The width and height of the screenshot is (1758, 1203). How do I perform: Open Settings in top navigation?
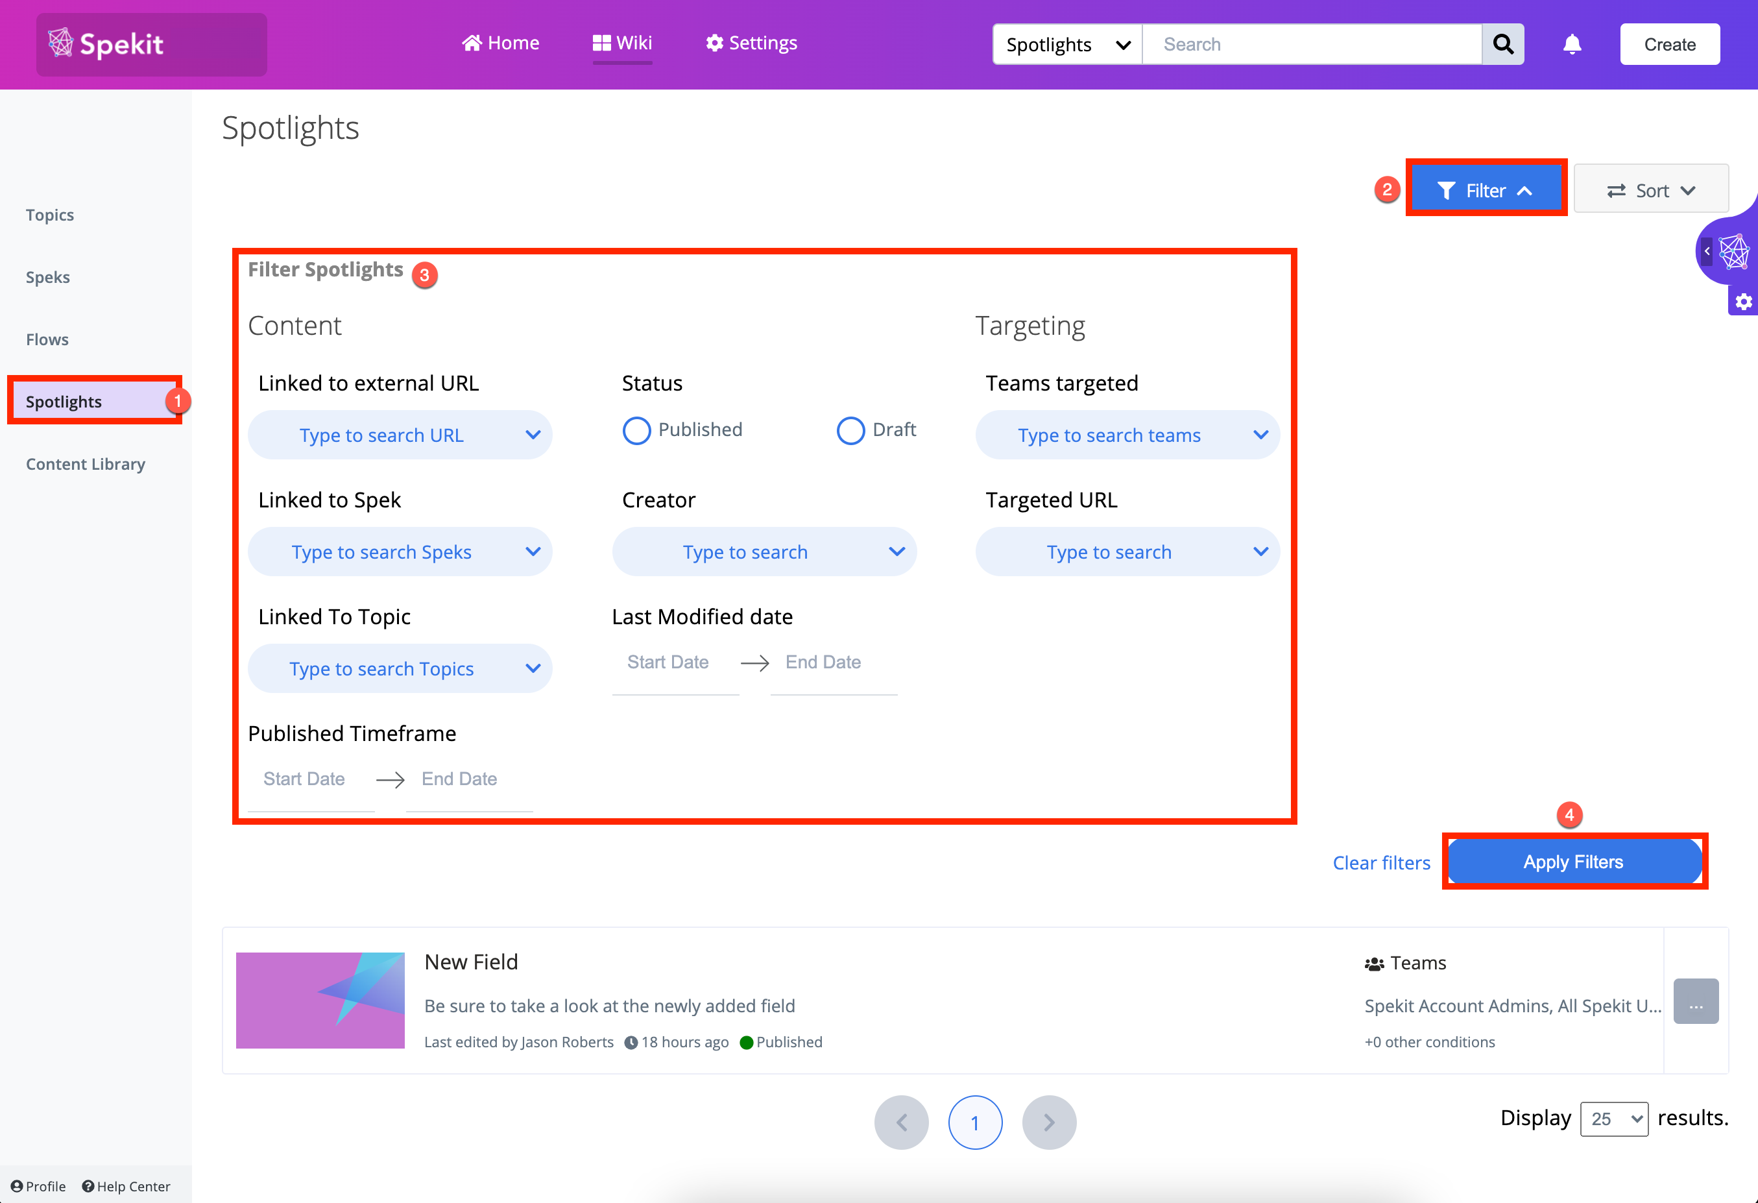point(751,43)
